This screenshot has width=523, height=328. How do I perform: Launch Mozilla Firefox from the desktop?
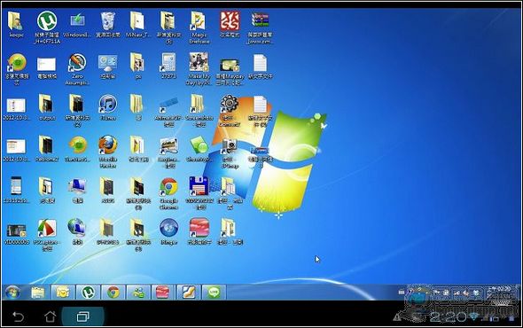click(108, 145)
